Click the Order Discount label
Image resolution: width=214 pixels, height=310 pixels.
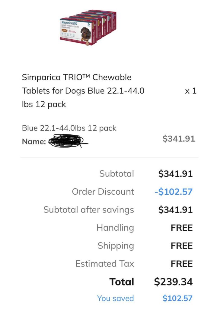(103, 192)
